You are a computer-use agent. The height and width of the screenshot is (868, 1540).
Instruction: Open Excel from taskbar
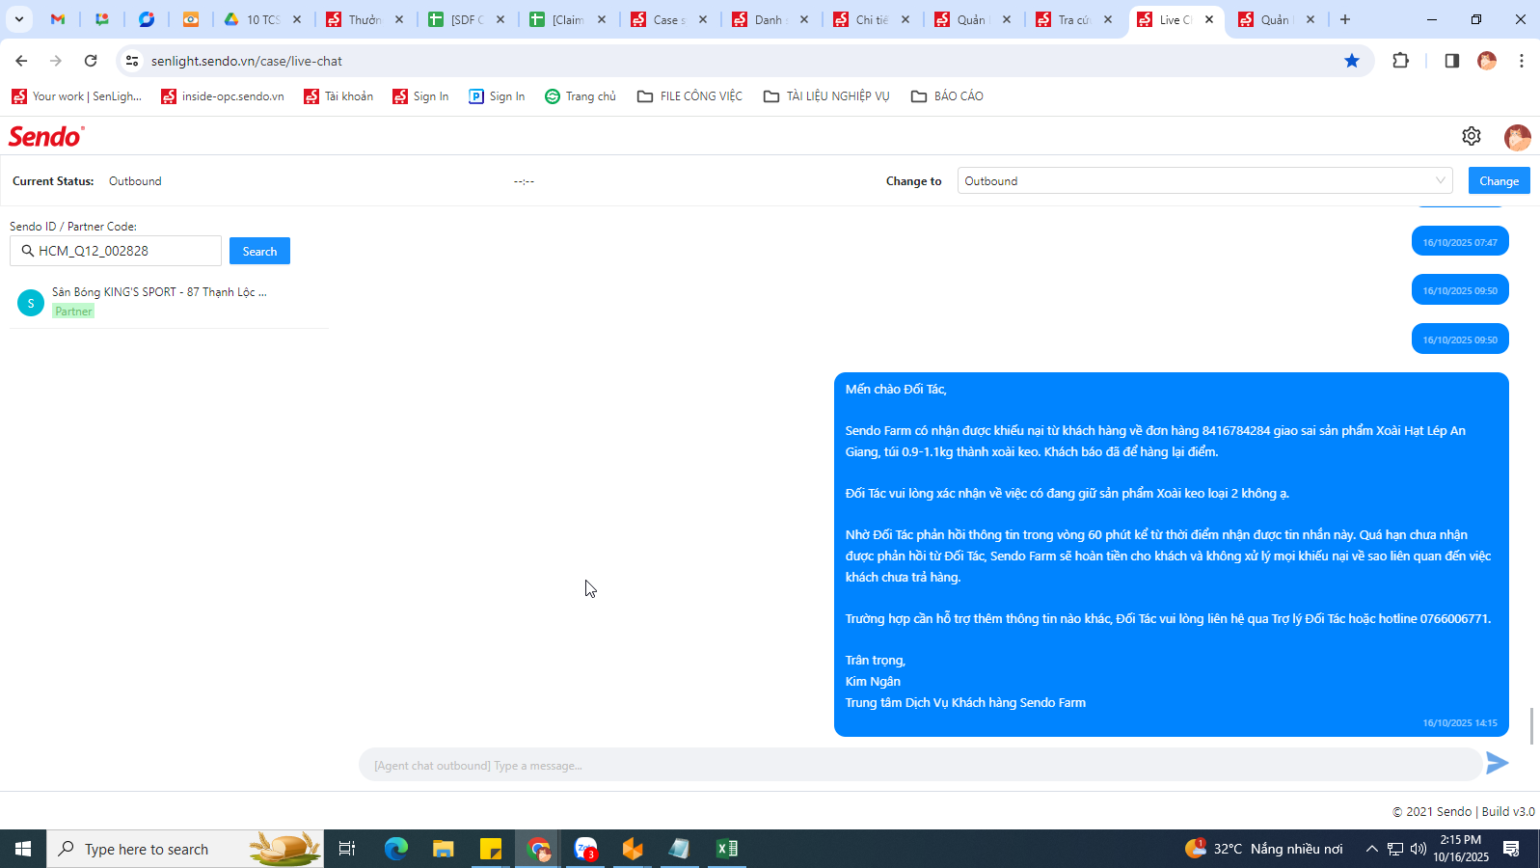[727, 849]
